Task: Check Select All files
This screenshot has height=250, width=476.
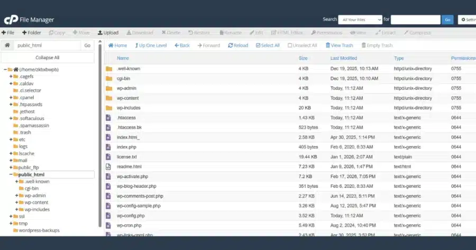Action: pos(268,45)
